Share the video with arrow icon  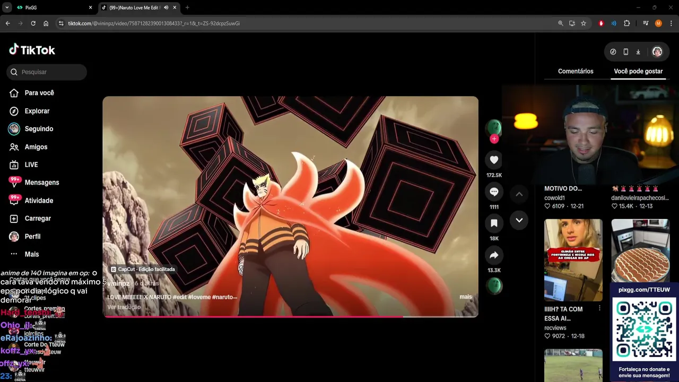(494, 255)
